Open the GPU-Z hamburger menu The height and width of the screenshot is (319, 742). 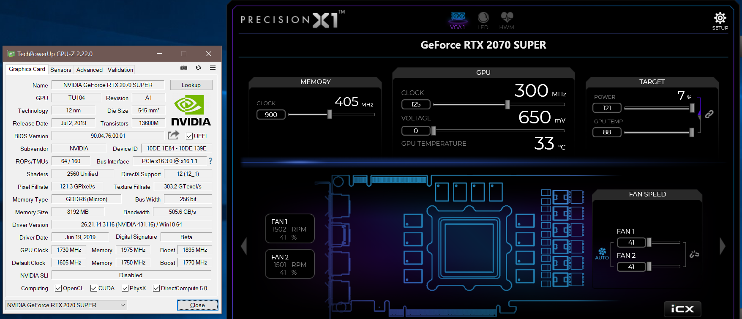[213, 68]
